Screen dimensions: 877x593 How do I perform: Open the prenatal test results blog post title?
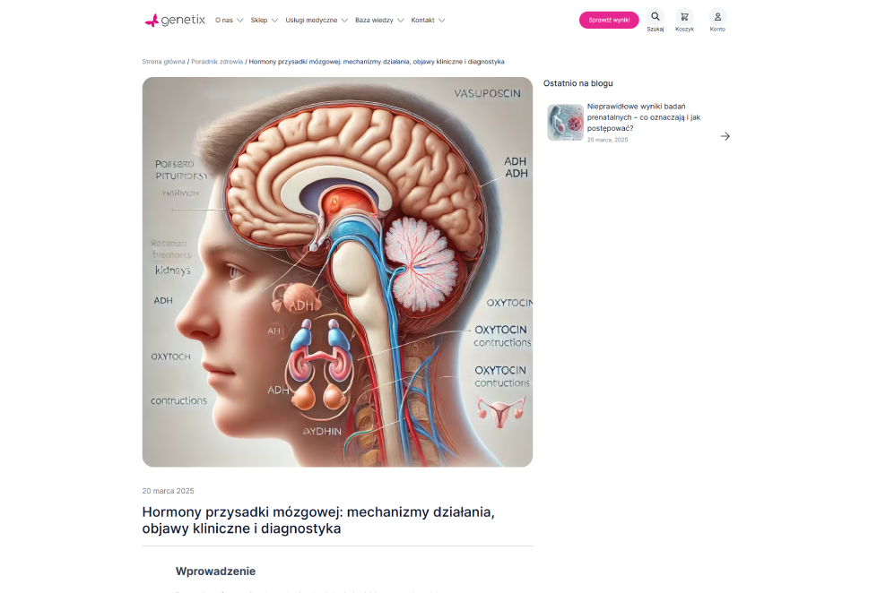click(x=643, y=116)
